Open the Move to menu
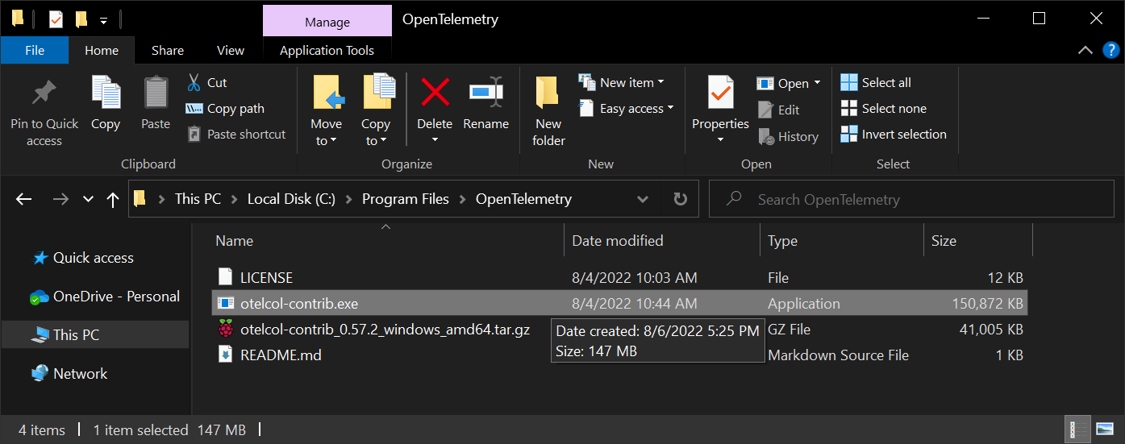 pos(327,112)
